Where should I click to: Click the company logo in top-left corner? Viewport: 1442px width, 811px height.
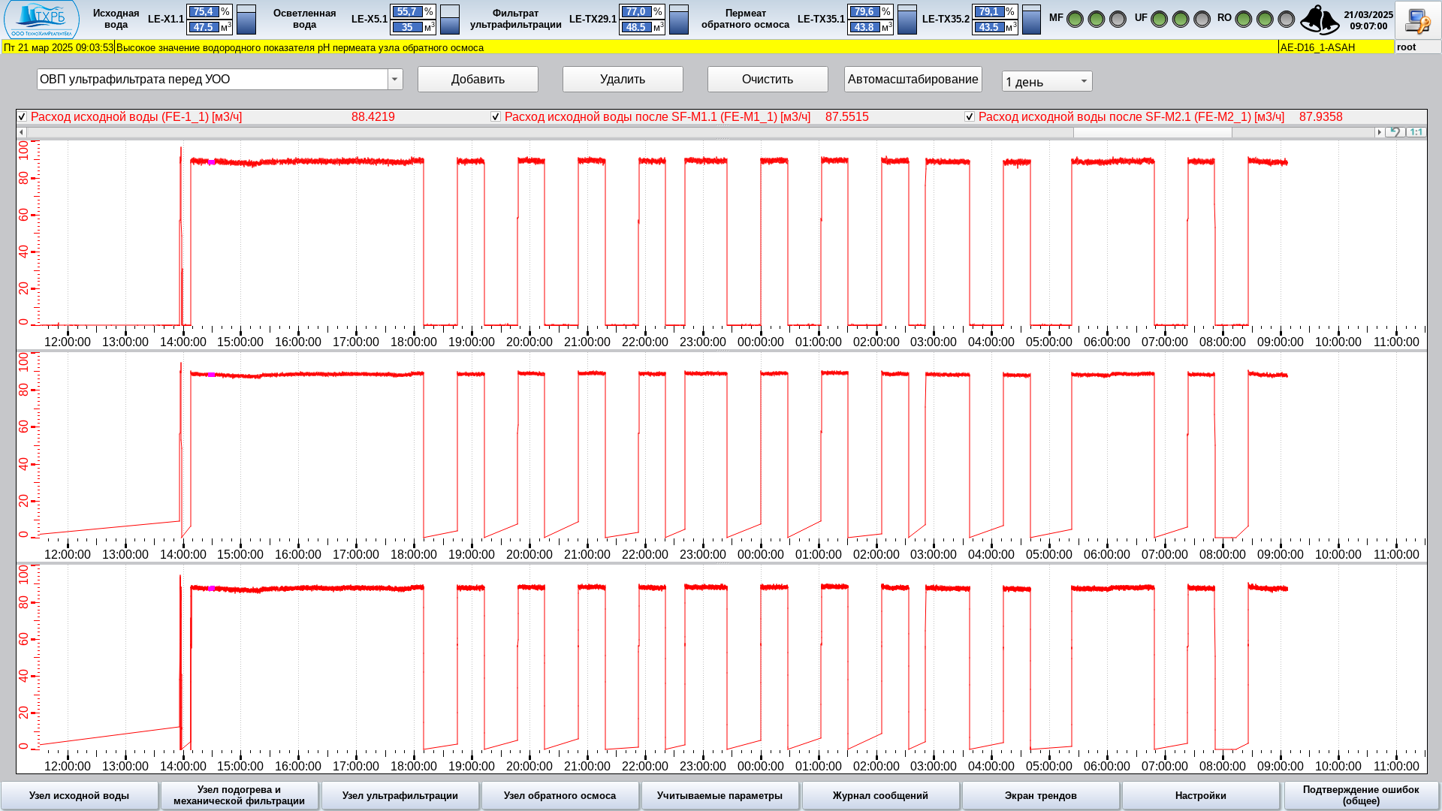tap(41, 19)
